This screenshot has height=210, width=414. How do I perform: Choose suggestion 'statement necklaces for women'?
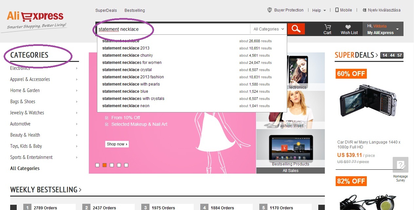pyautogui.click(x=192, y=63)
